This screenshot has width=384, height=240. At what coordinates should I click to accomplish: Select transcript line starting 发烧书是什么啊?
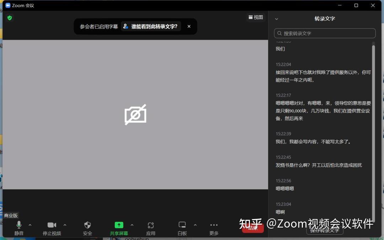(319, 165)
